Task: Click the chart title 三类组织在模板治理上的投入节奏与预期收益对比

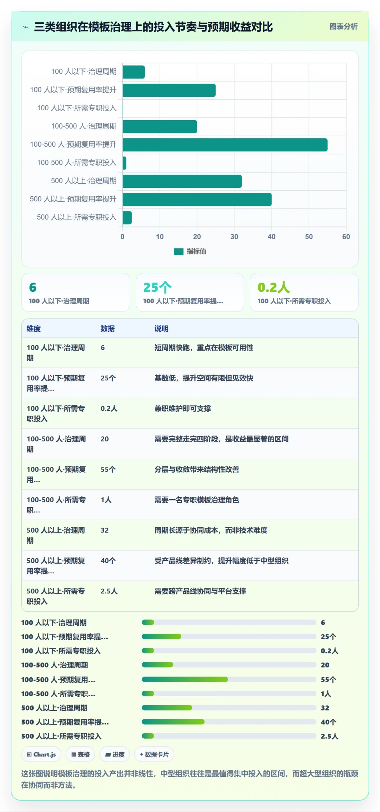Action: click(153, 27)
